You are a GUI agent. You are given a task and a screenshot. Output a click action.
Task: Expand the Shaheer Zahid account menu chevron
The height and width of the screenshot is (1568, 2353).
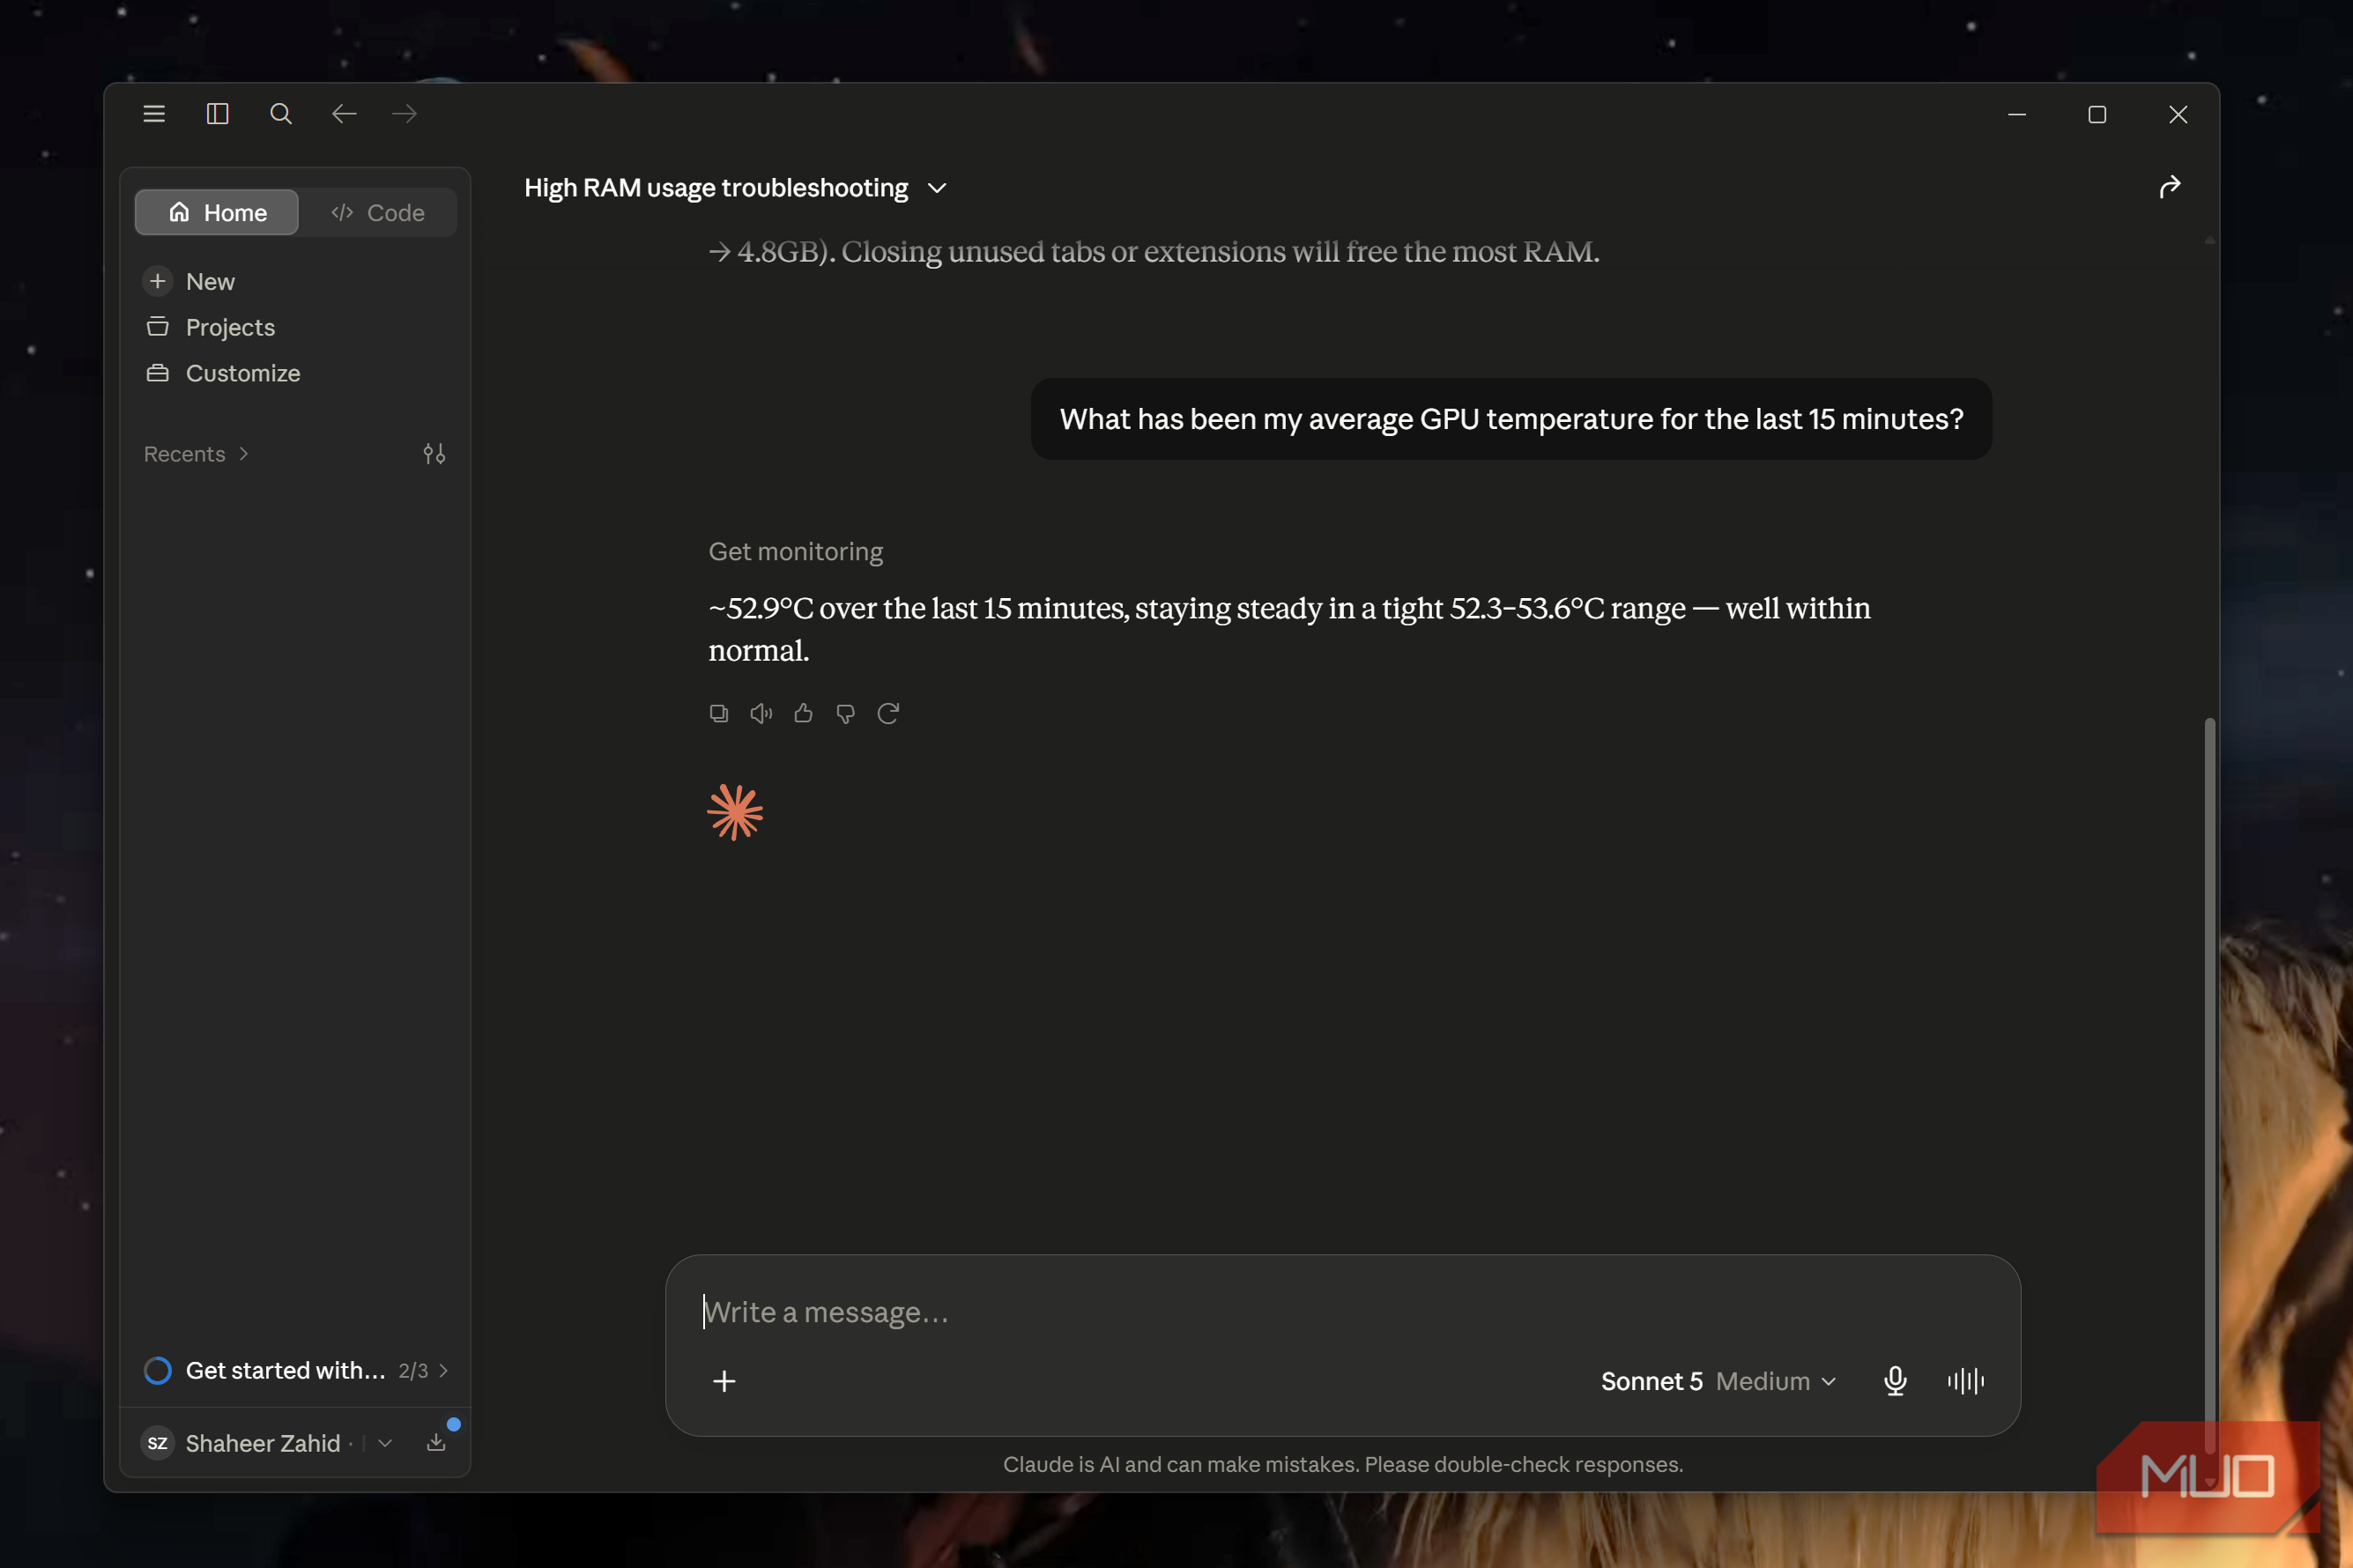(385, 1443)
